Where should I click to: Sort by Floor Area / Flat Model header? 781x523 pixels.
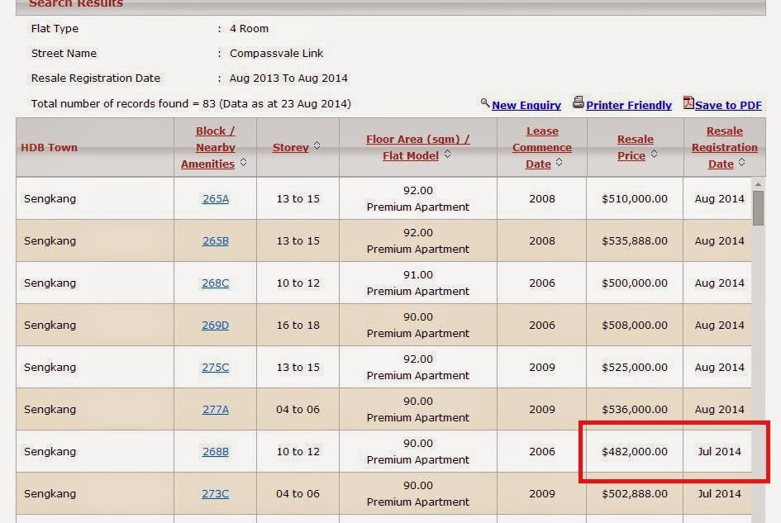(417, 147)
